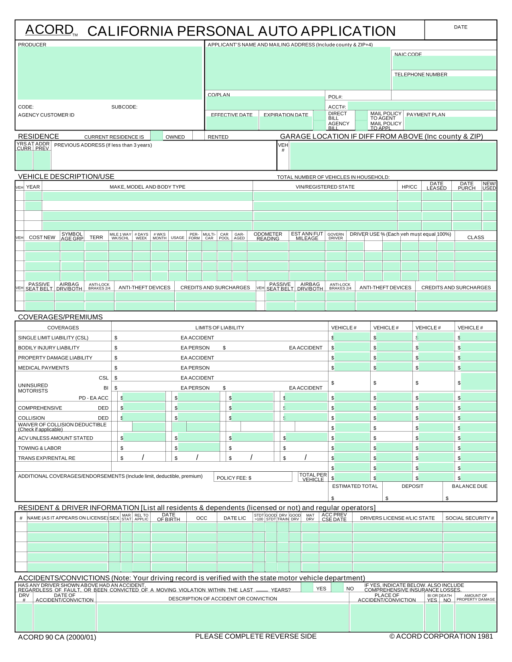Click the 'ACORD 90 CA (2000/01)' form number
Screen dimensions: 512x662
(57, 637)
